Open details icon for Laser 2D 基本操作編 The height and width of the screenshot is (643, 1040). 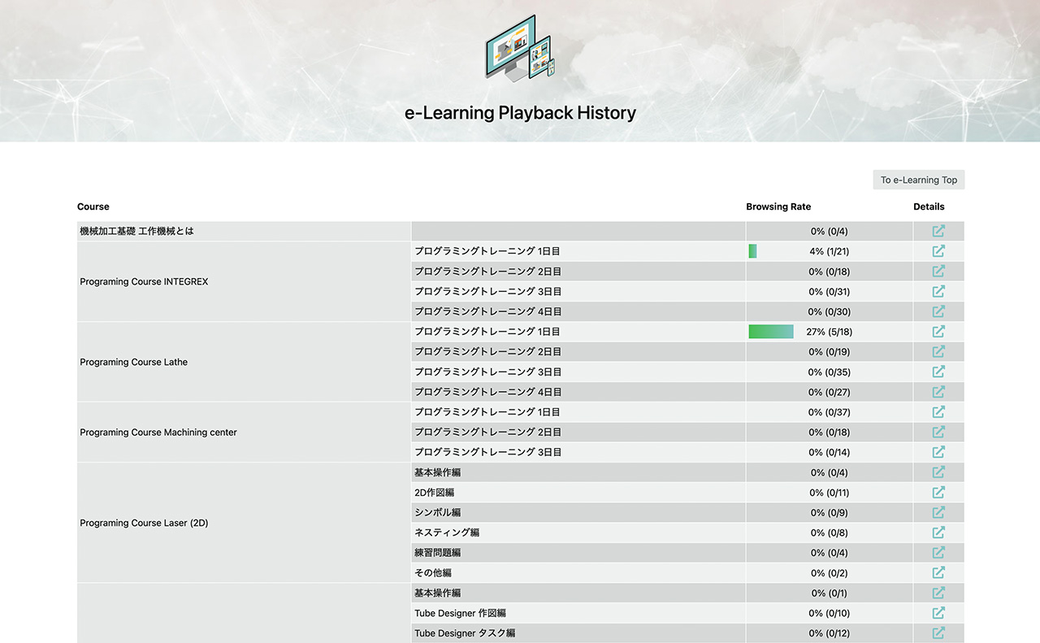pos(938,472)
